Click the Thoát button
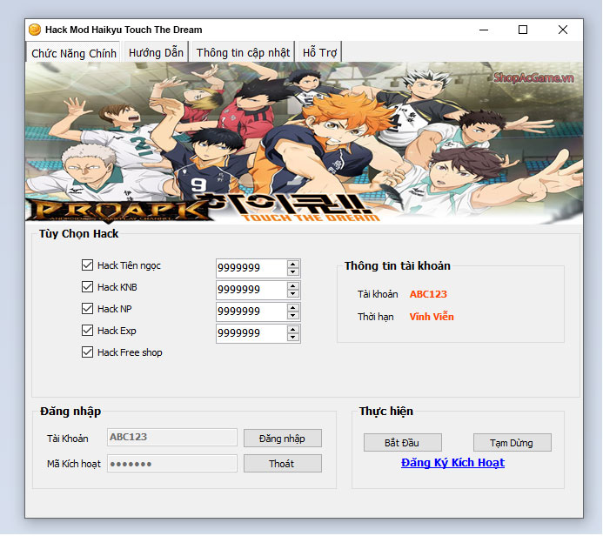 pos(282,464)
